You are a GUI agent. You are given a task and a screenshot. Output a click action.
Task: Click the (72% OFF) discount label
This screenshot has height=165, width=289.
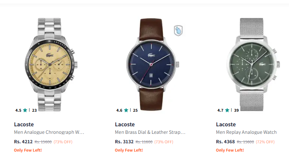(265, 142)
